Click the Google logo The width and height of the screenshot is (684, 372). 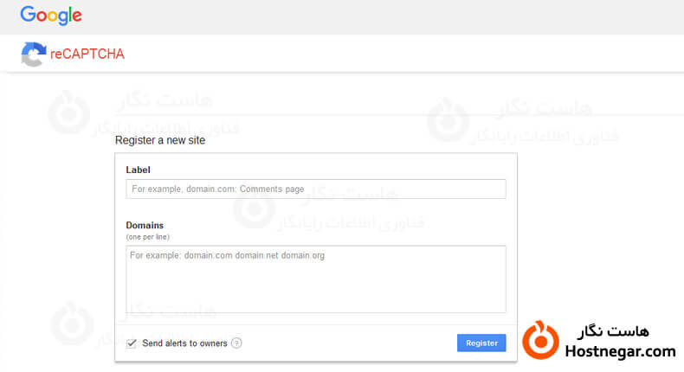(51, 15)
